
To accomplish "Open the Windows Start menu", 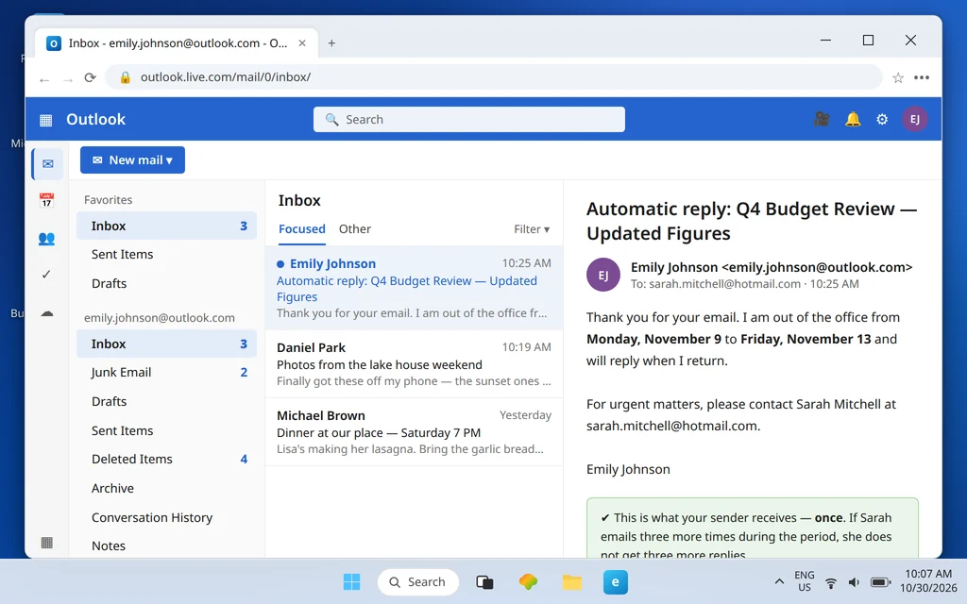I will pos(351,581).
